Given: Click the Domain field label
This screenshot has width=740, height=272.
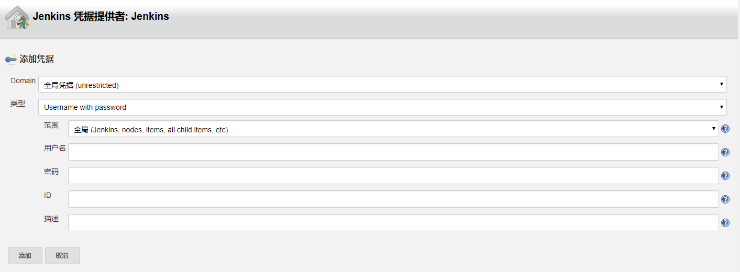Looking at the screenshot, I should [x=23, y=81].
